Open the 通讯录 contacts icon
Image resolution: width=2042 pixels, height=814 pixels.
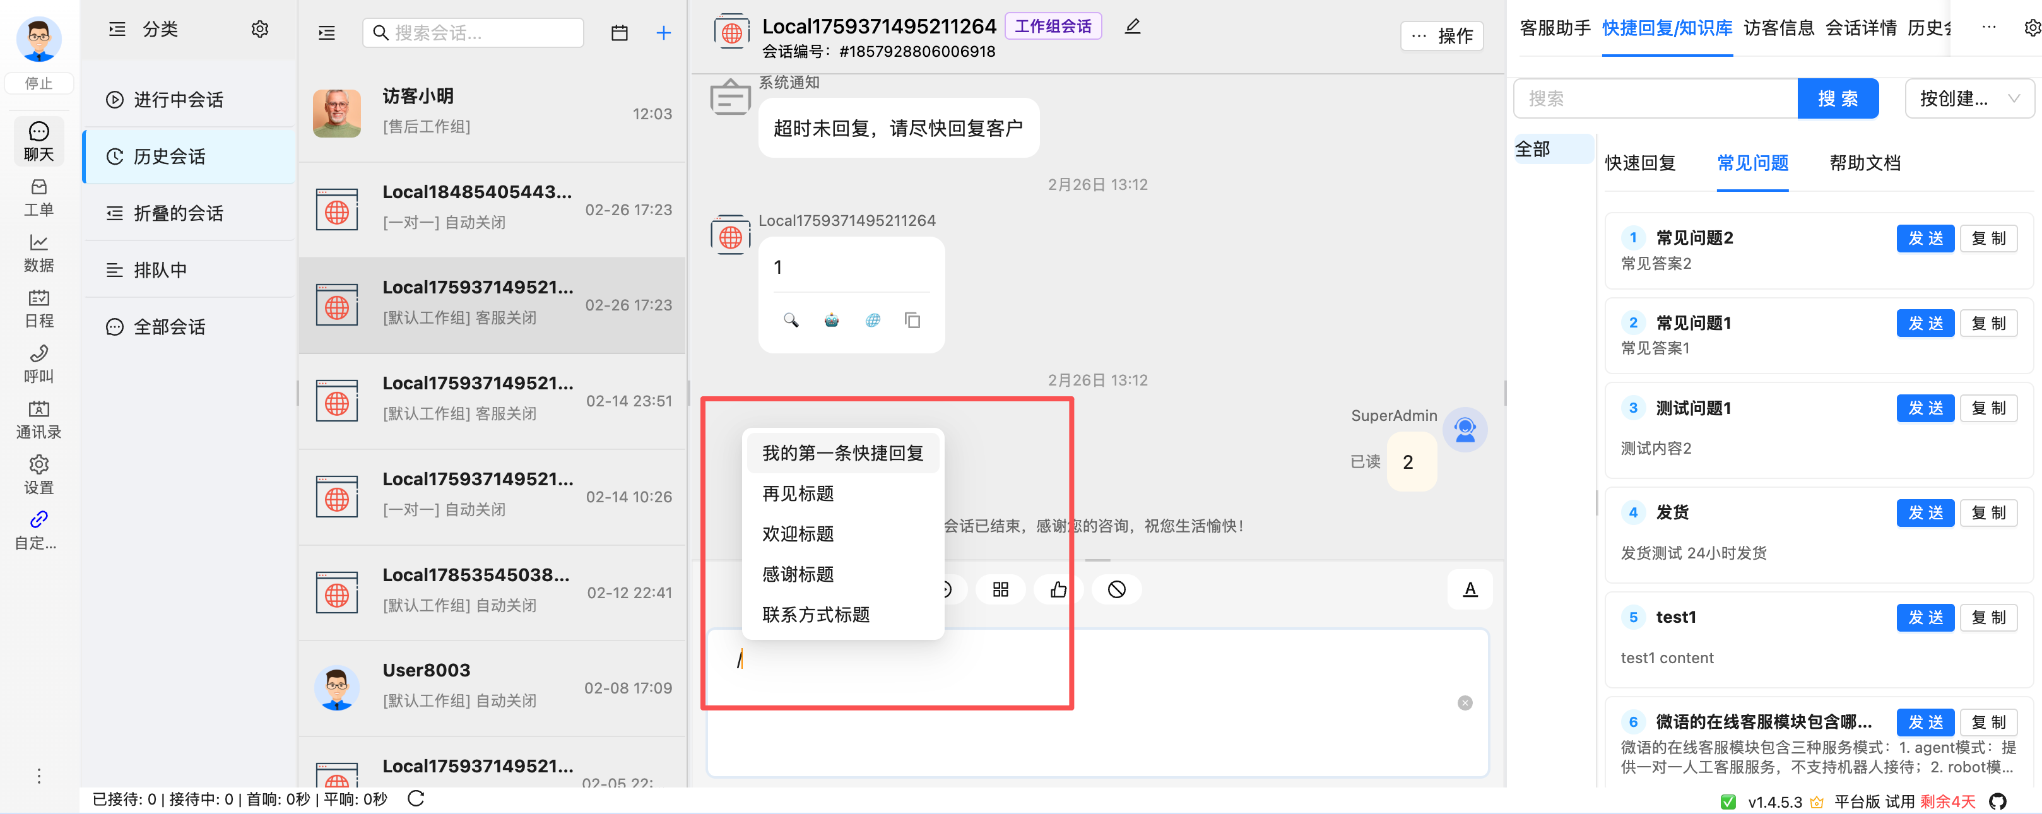pyautogui.click(x=38, y=418)
